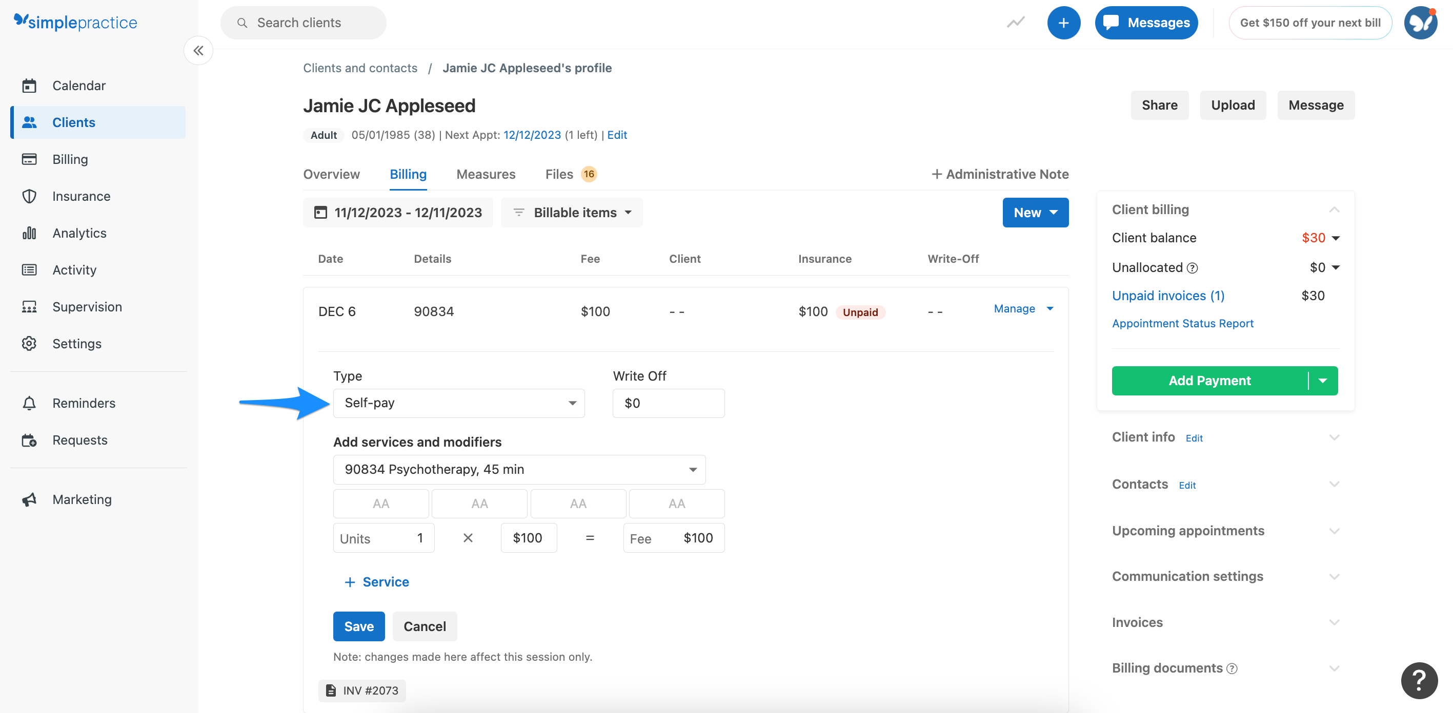Open the blue plus create button

(1063, 23)
